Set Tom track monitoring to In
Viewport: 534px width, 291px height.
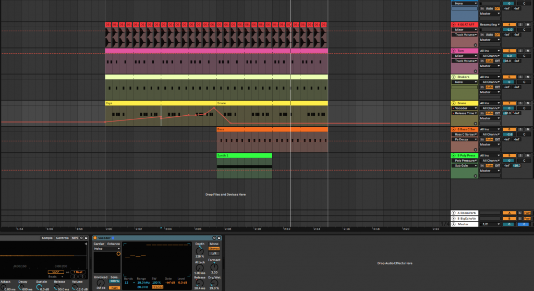[x=482, y=61]
